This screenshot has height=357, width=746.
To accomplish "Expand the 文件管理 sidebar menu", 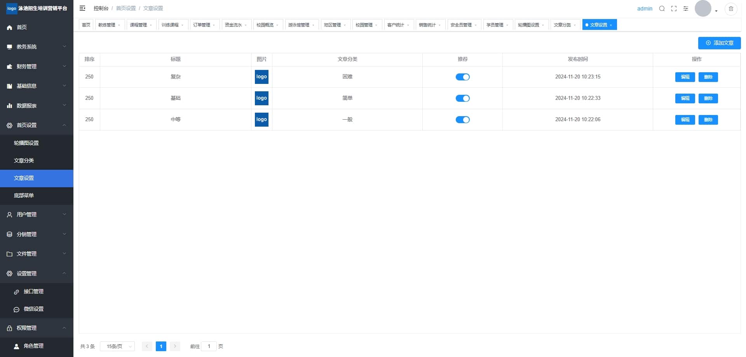I will [37, 254].
